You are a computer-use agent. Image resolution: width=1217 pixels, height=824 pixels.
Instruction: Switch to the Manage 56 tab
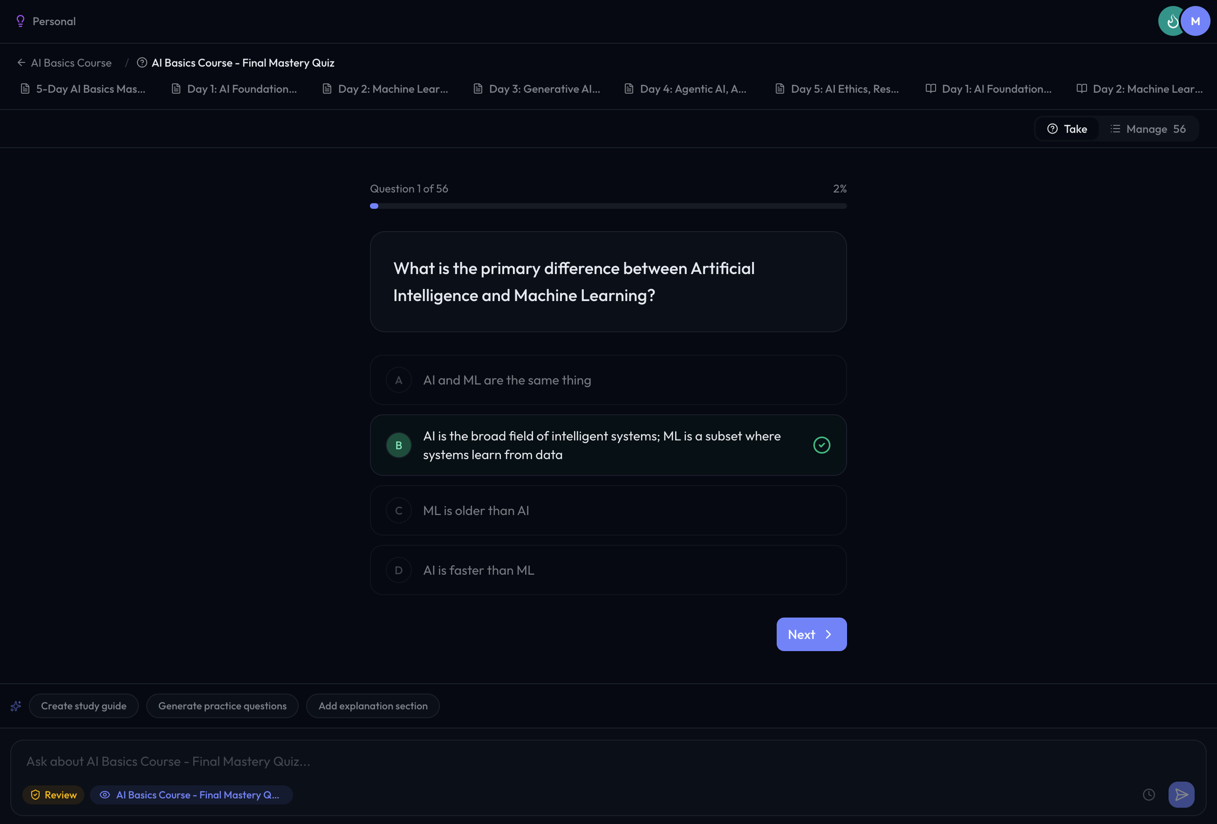coord(1148,129)
